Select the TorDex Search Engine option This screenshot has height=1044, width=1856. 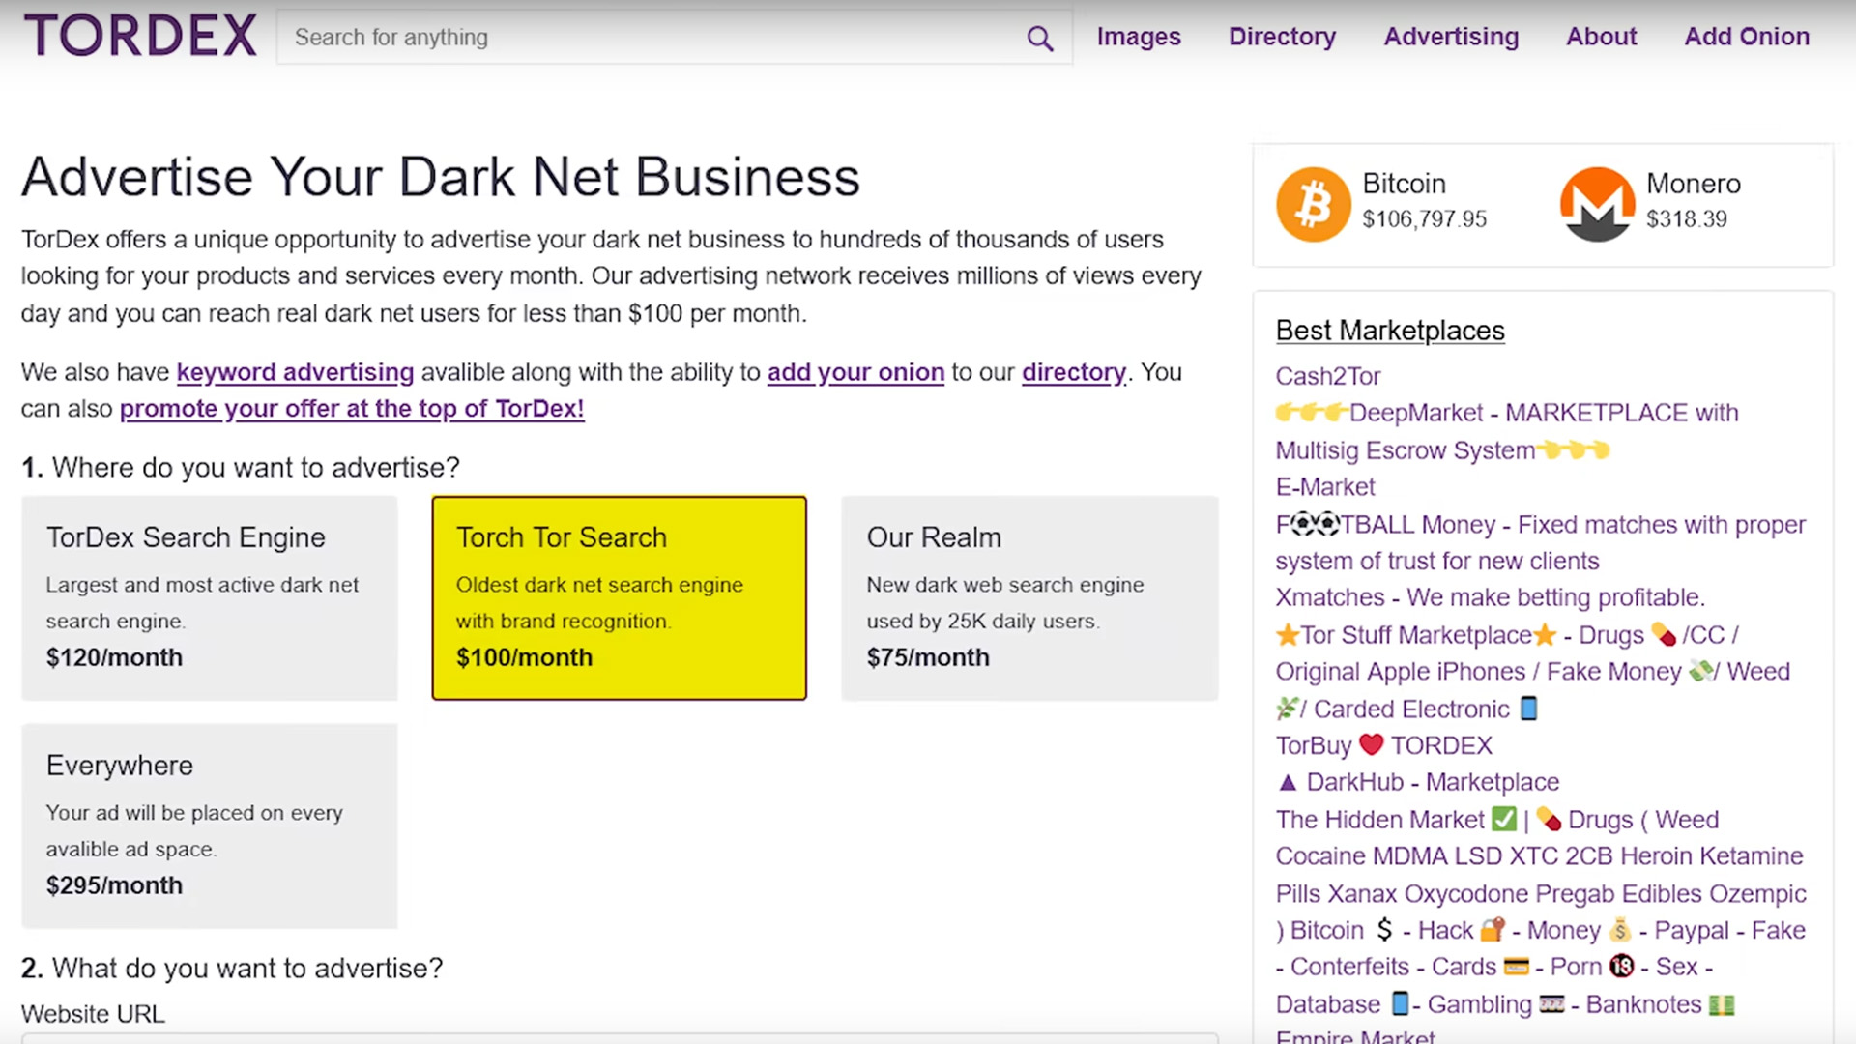pyautogui.click(x=208, y=597)
